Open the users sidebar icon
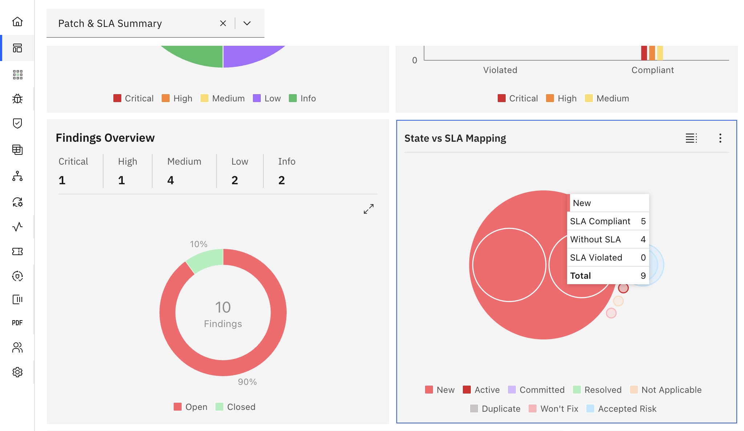 tap(17, 348)
